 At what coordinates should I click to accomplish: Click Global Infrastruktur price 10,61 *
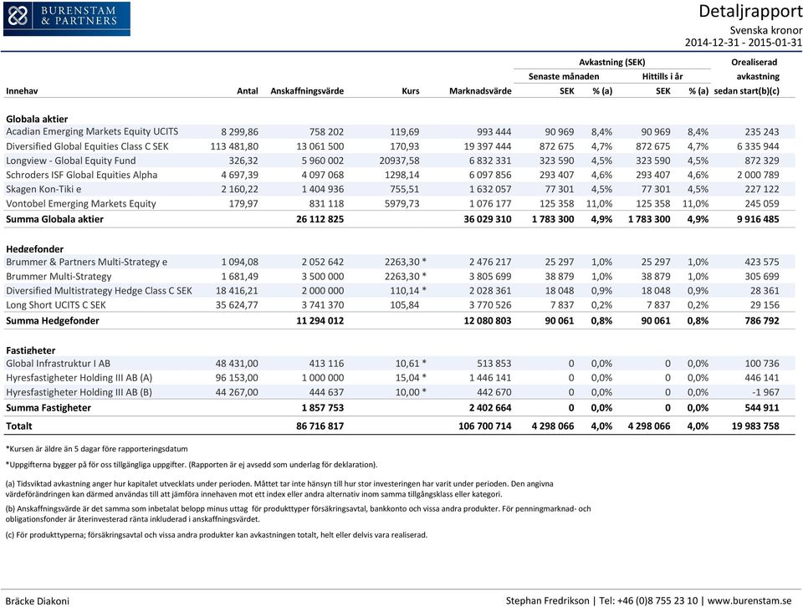pos(410,364)
